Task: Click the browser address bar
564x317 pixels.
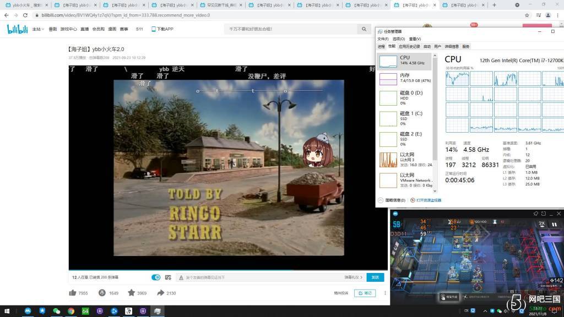Action: (x=277, y=15)
